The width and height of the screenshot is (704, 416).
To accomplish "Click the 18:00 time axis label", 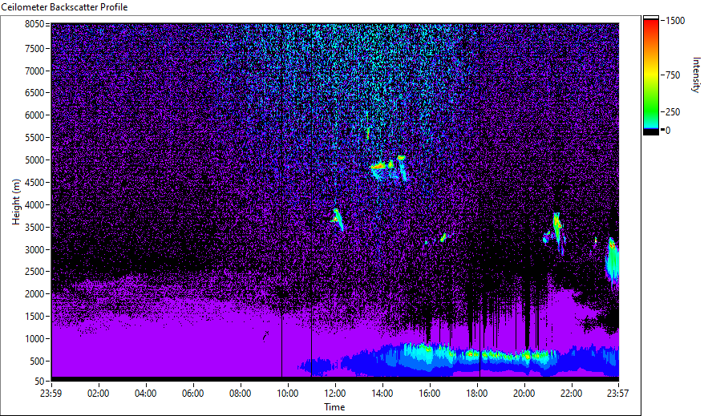I will point(477,394).
